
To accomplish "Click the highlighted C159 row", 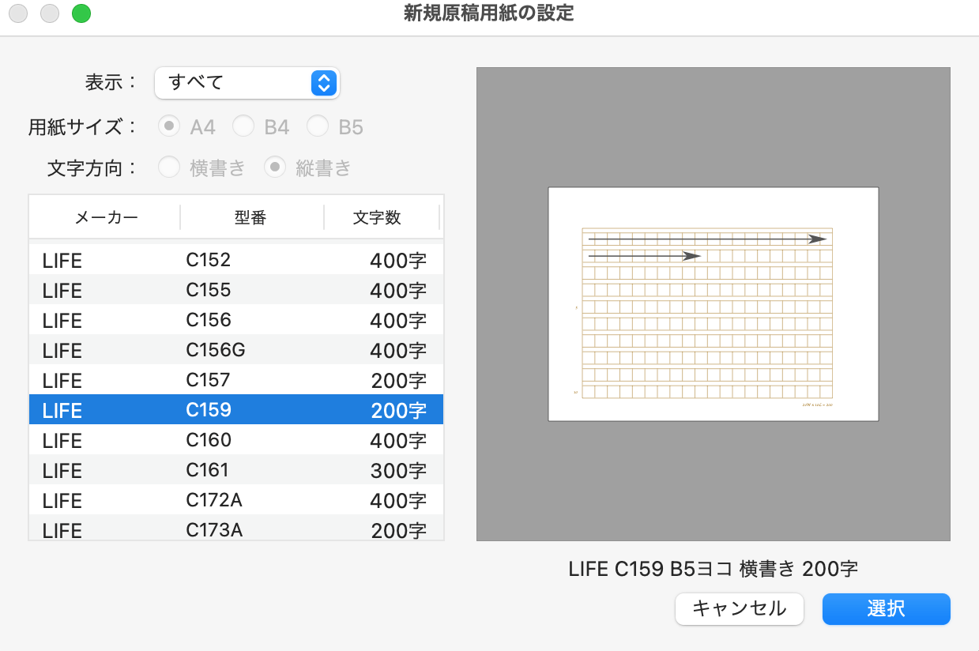I will tap(236, 410).
